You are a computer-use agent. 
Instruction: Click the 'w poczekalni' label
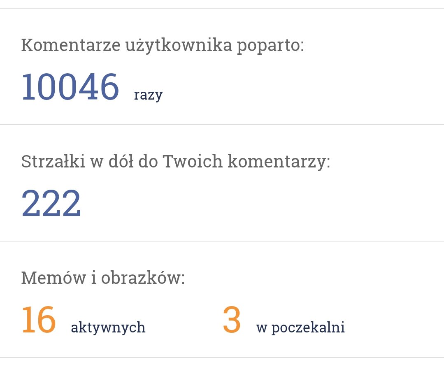(x=300, y=328)
